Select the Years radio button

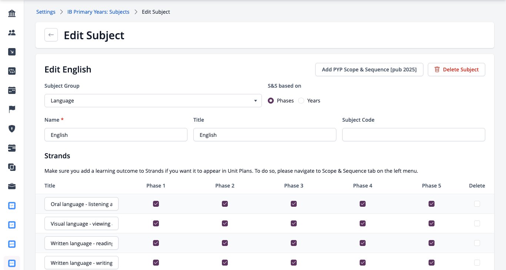301,101
